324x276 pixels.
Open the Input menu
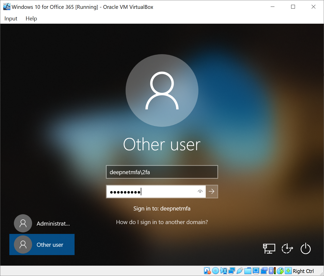[11, 19]
